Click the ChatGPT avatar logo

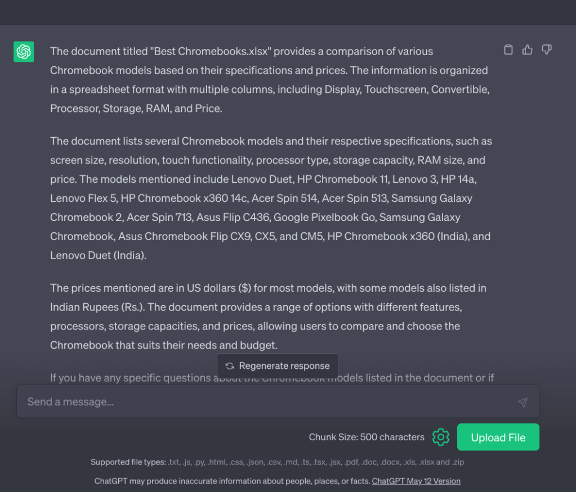24,51
